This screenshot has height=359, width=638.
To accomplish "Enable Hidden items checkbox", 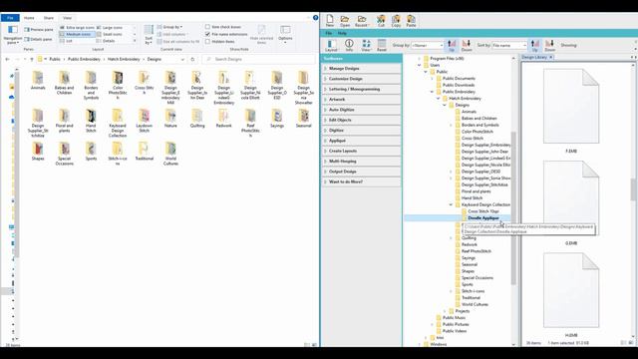I will [207, 42].
